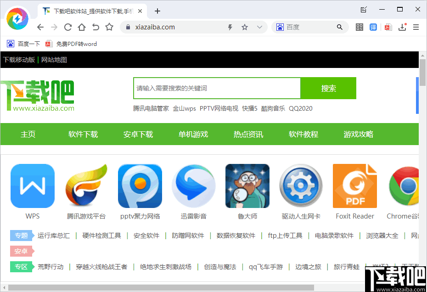Click the QQ2020 hot search link
Screen dimensions: 427x292
[x=301, y=108]
